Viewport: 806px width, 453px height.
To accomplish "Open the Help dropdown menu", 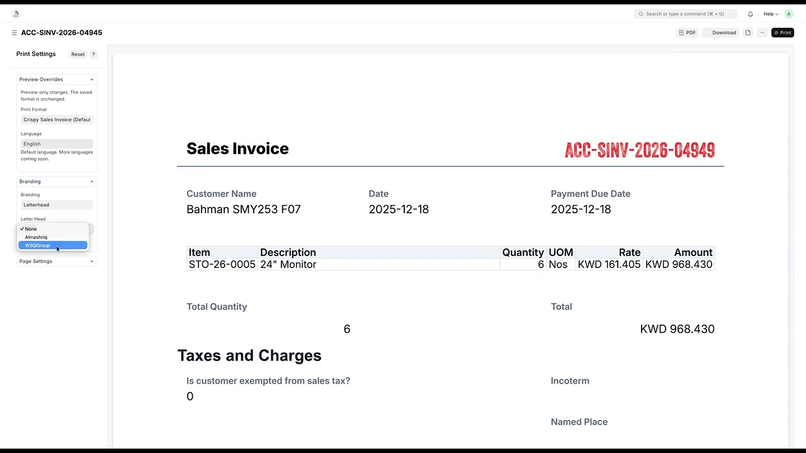I will point(771,14).
